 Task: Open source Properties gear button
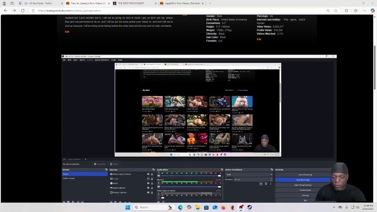[100, 164]
